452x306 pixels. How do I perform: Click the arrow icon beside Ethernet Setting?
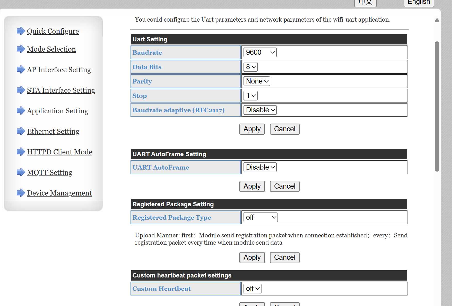(x=21, y=131)
